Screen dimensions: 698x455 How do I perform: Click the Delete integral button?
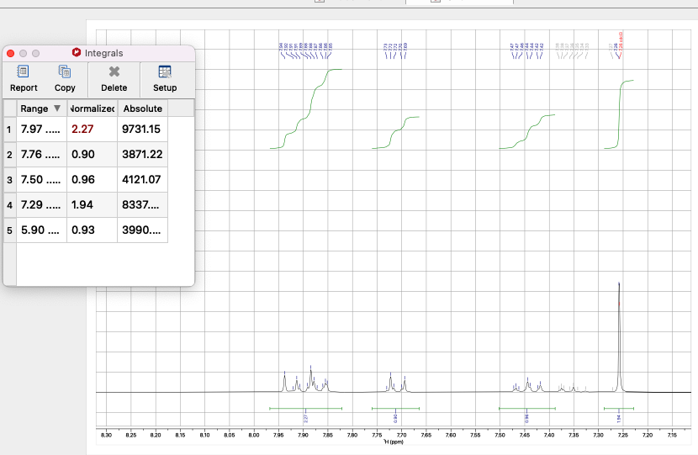(114, 79)
